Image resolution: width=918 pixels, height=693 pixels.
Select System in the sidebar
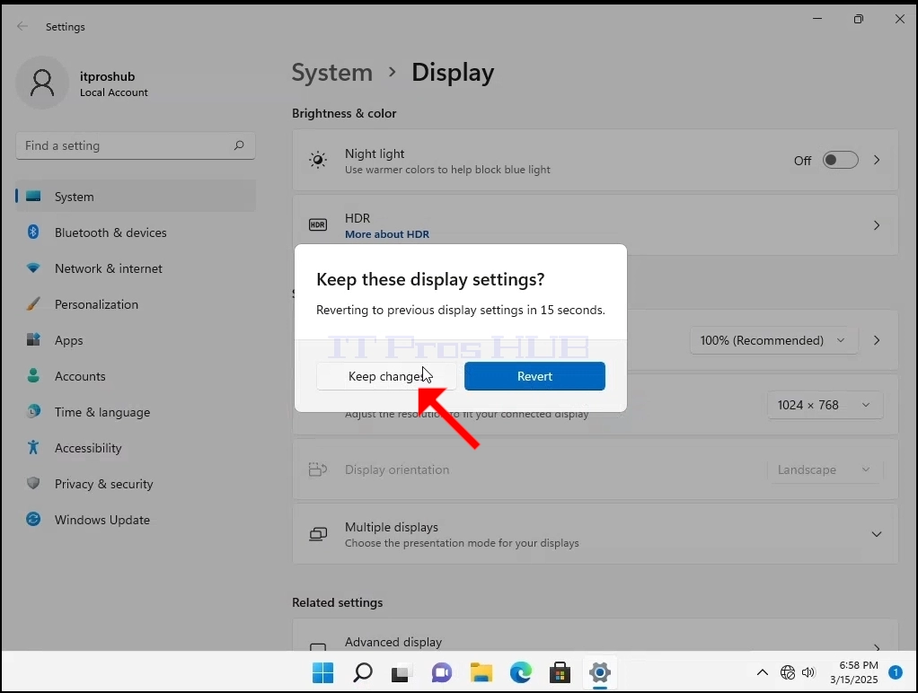point(136,197)
